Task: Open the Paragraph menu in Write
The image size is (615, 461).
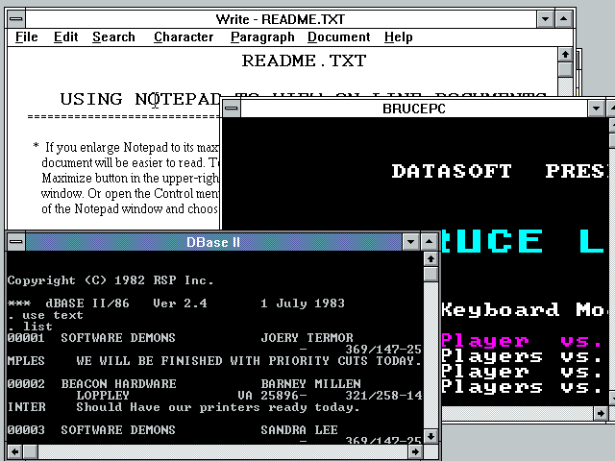Action: click(262, 36)
